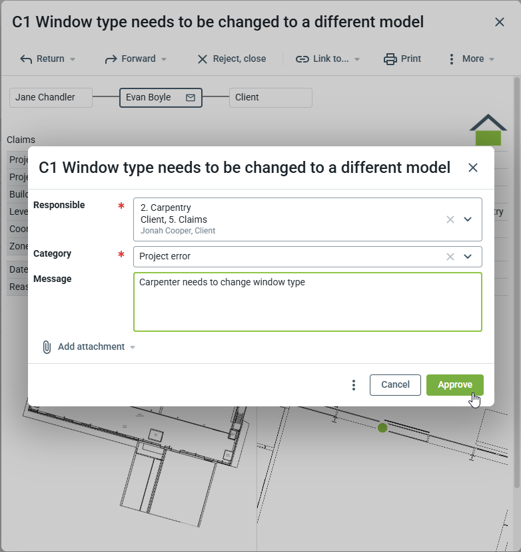521x552 pixels.
Task: Open the Link to... option
Action: click(x=327, y=59)
